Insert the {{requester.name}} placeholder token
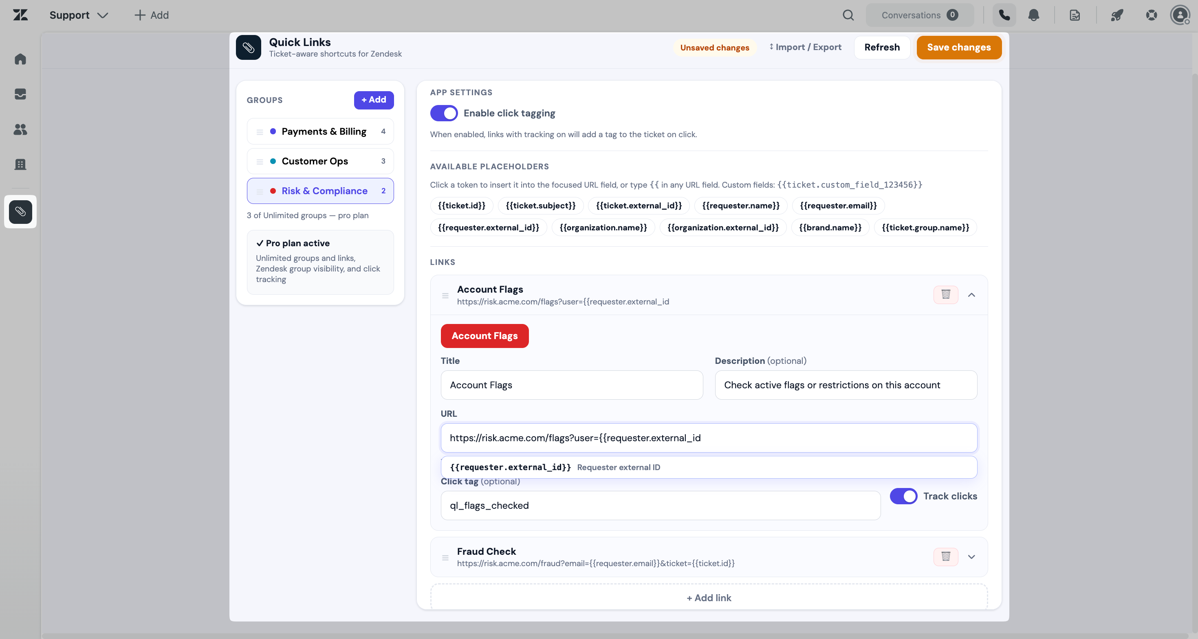 point(740,206)
